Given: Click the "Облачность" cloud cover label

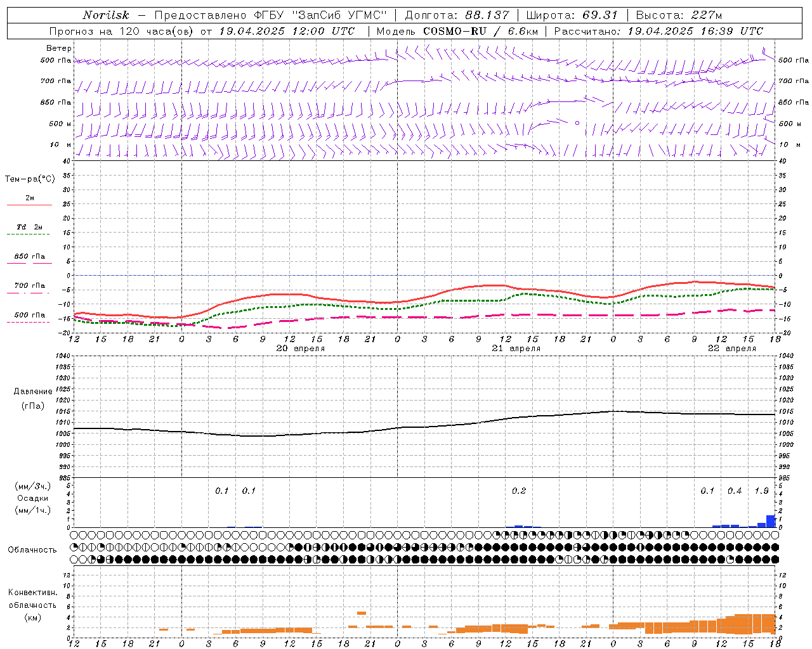Looking at the screenshot, I should [32, 550].
